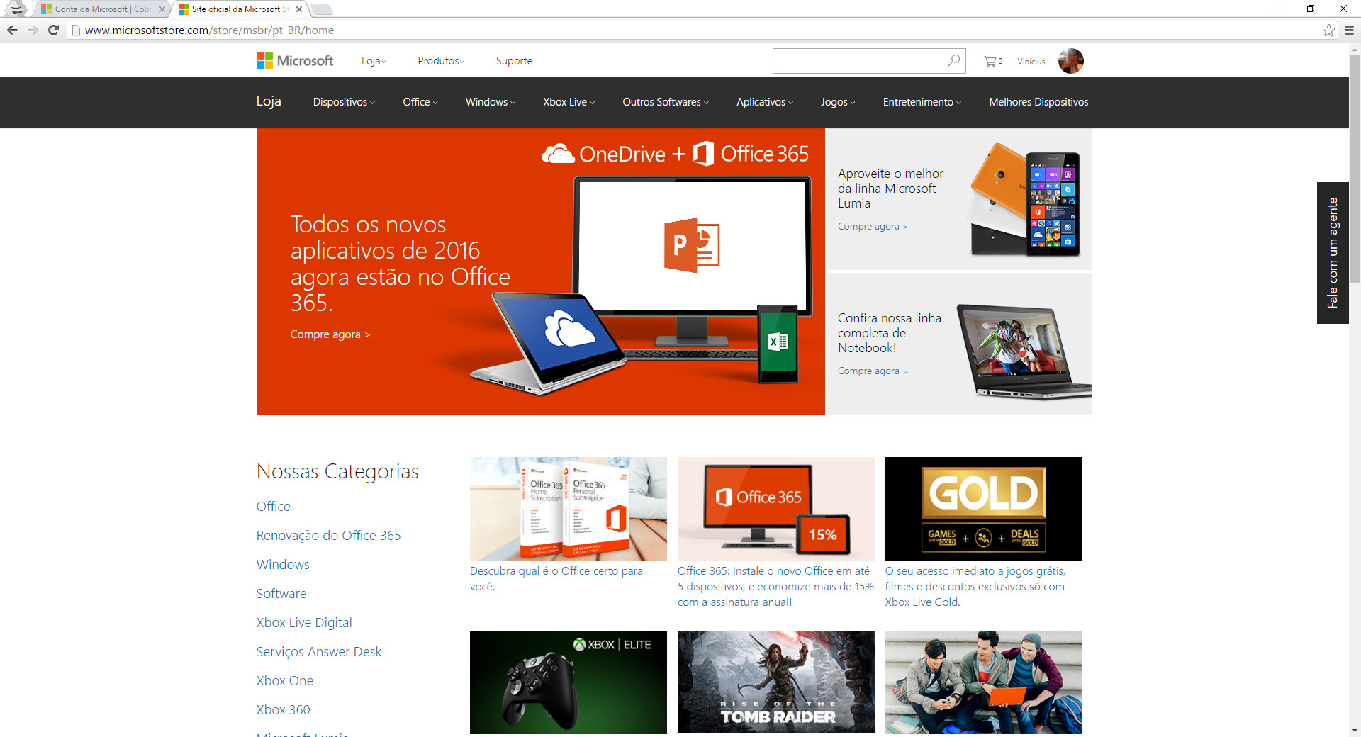Expand the Office nav menu

(420, 102)
